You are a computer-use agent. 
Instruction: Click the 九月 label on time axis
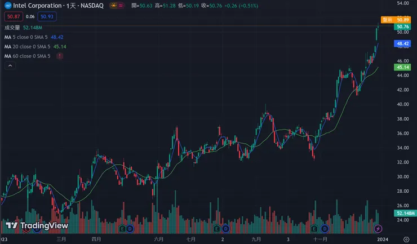256,239
